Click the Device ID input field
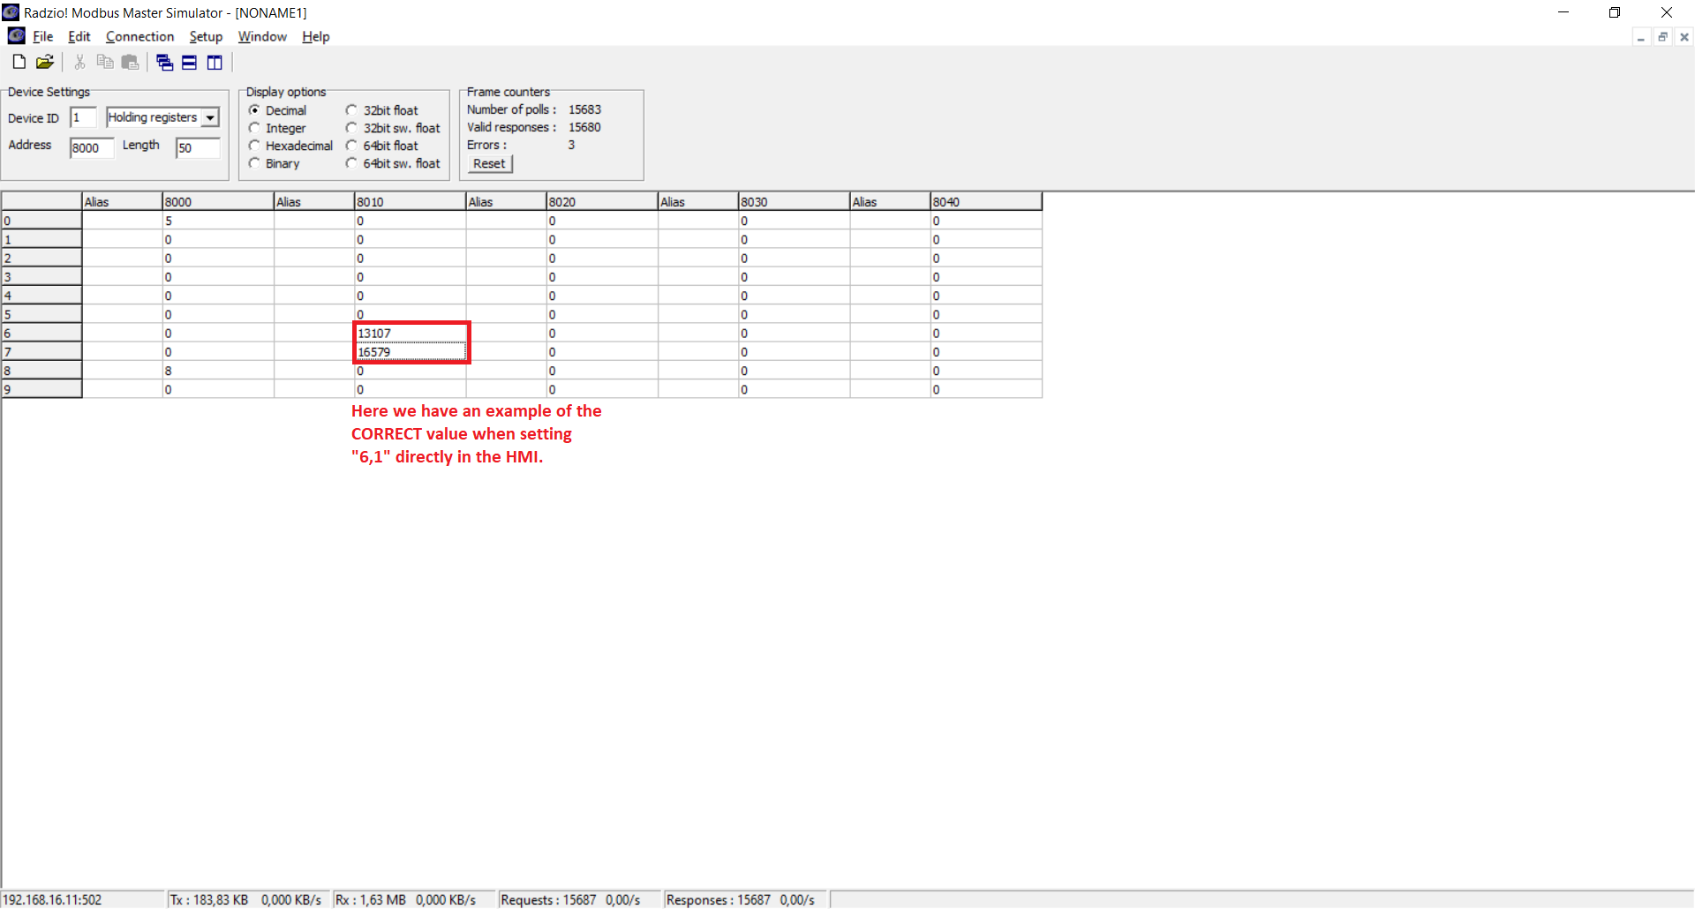The image size is (1695, 909). coord(82,116)
